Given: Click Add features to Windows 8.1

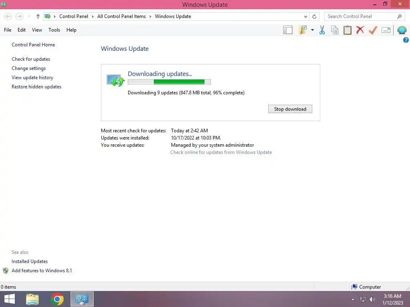Looking at the screenshot, I should coord(42,271).
